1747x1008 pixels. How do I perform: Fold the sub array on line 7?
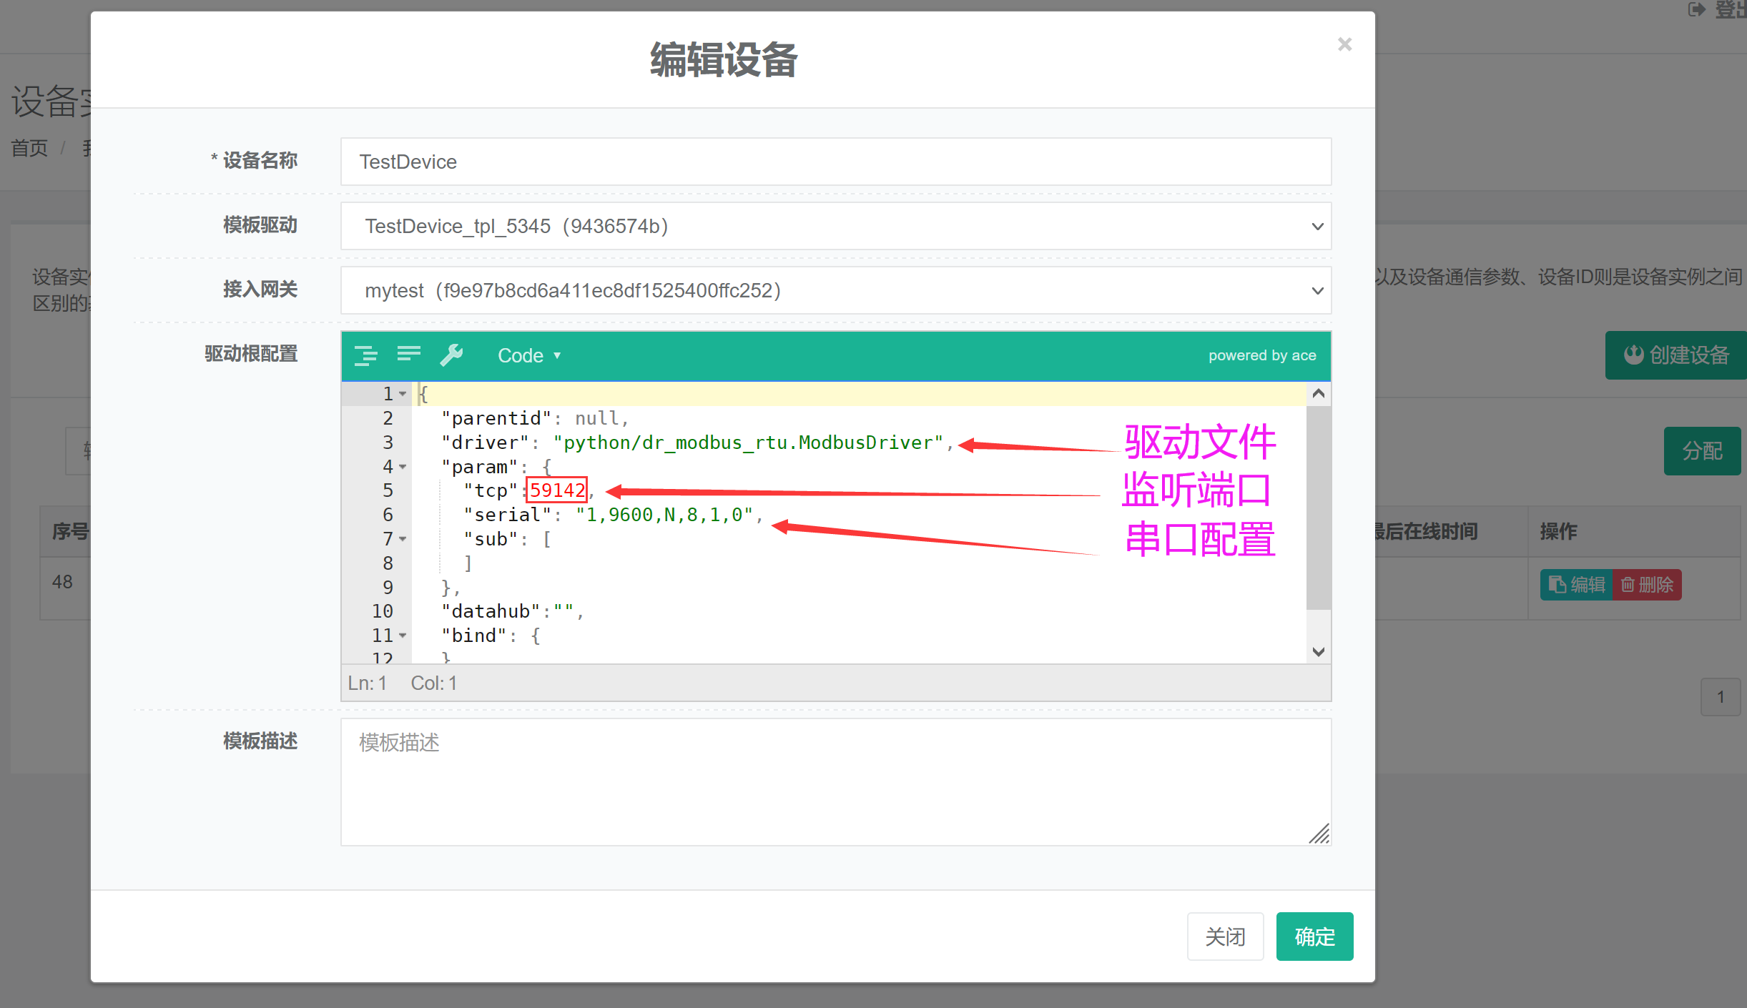tap(403, 539)
